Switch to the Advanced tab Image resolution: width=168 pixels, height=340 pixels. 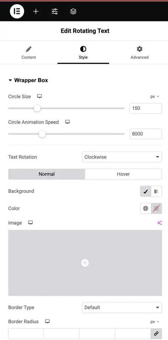140,53
